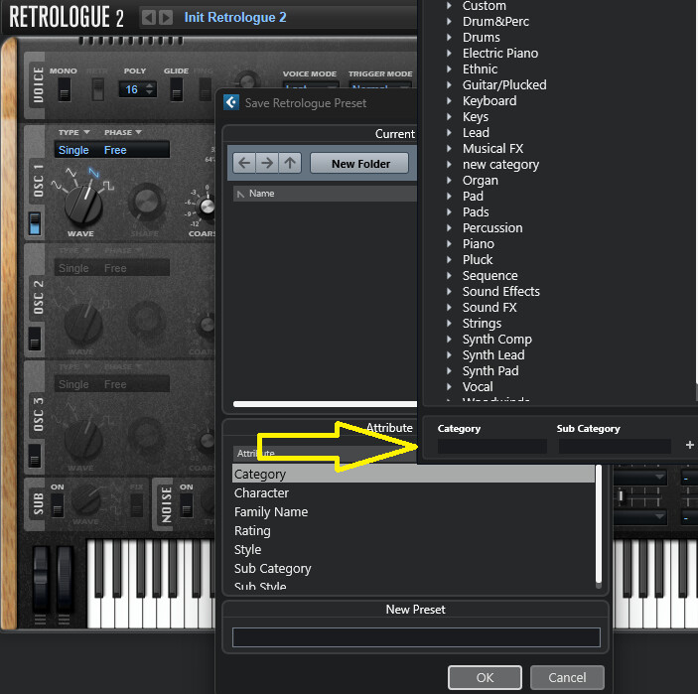This screenshot has width=698, height=694.
Task: Click the SUB oscillator WAVE knob
Action: [86, 499]
